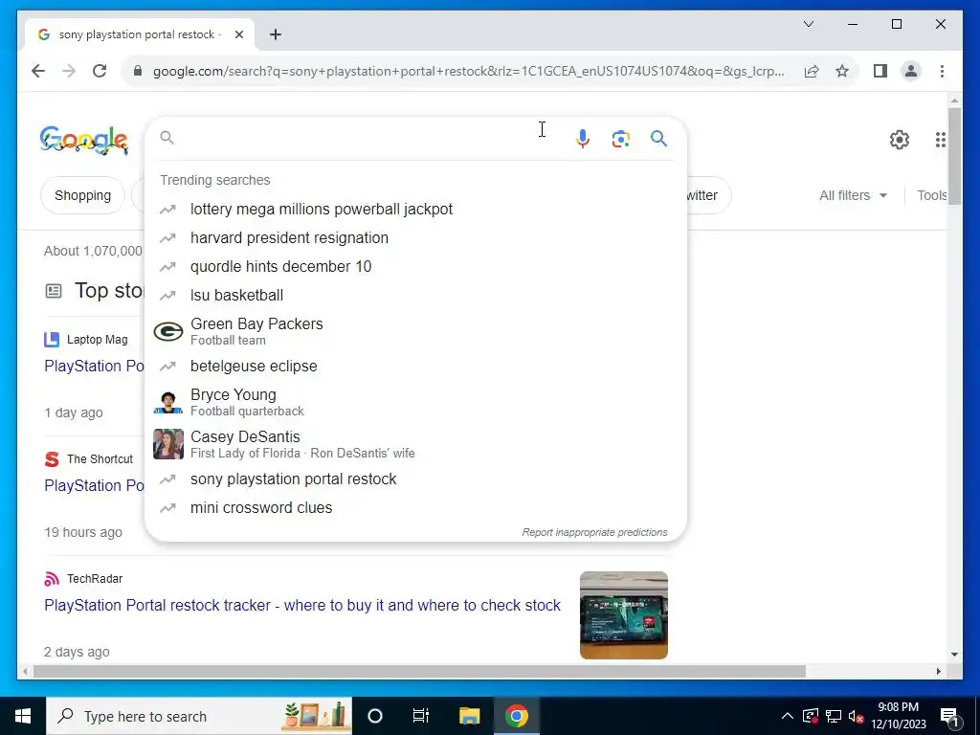Viewport: 980px width, 735px height.
Task: Open the muted volume tray icon
Action: click(x=857, y=716)
